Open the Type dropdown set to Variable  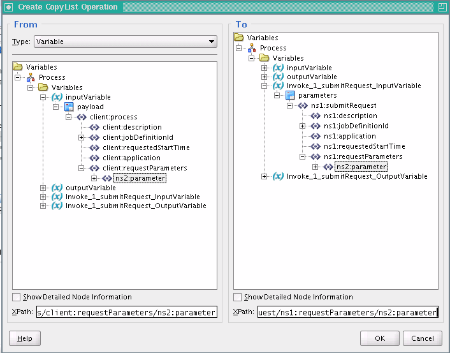coord(126,41)
